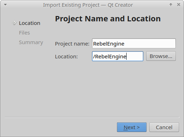Select the Summary wizard step
The height and width of the screenshot is (137, 184).
[x=31, y=42]
